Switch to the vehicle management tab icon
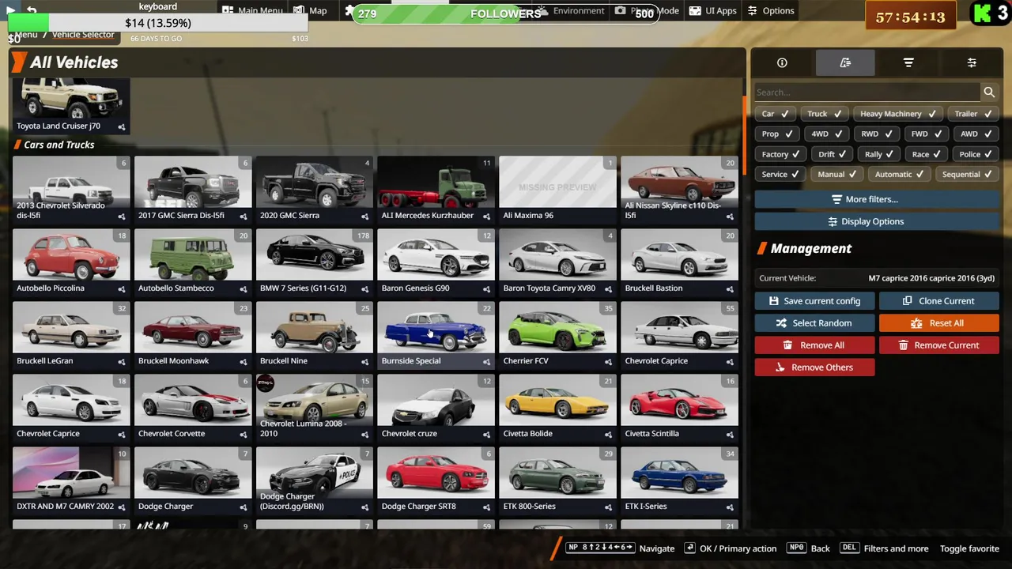Image resolution: width=1012 pixels, height=569 pixels. tap(845, 63)
